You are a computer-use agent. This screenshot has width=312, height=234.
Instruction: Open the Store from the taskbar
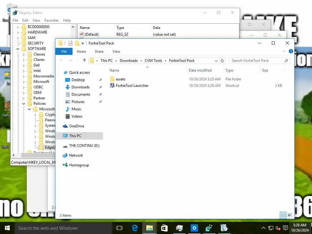164,228
